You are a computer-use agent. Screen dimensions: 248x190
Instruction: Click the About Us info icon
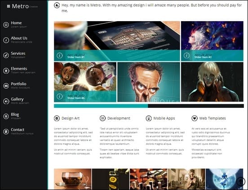pos(6,40)
